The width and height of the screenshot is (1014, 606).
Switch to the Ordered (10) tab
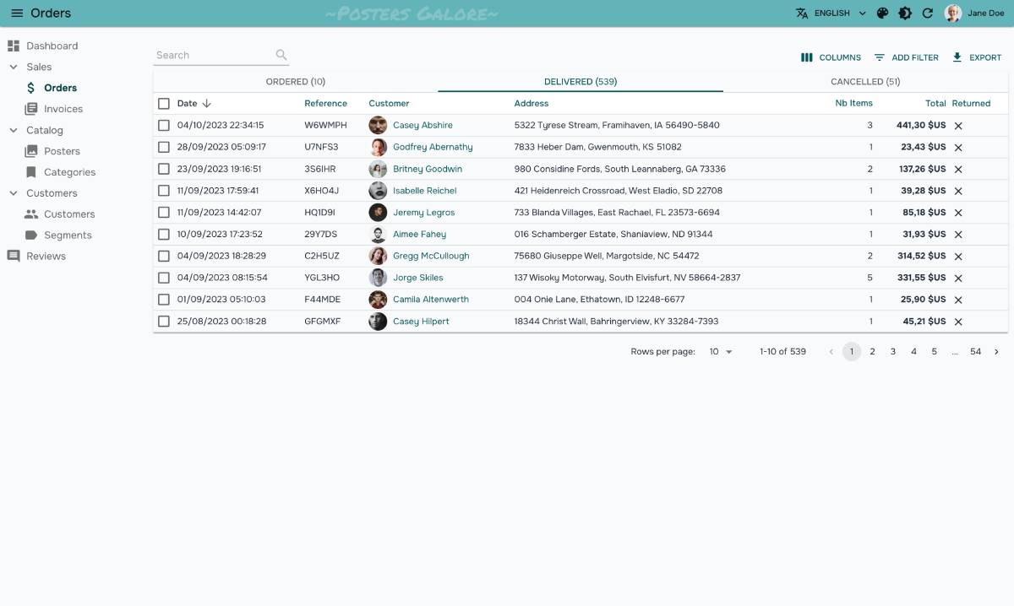(x=295, y=82)
